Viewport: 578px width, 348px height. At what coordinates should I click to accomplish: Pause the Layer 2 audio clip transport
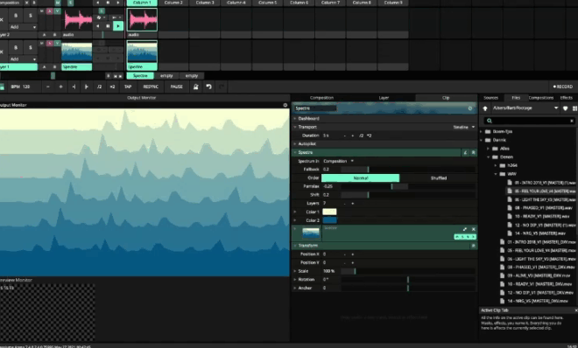(108, 26)
